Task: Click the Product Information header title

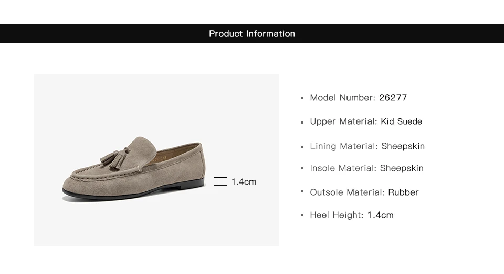Action: [252, 34]
